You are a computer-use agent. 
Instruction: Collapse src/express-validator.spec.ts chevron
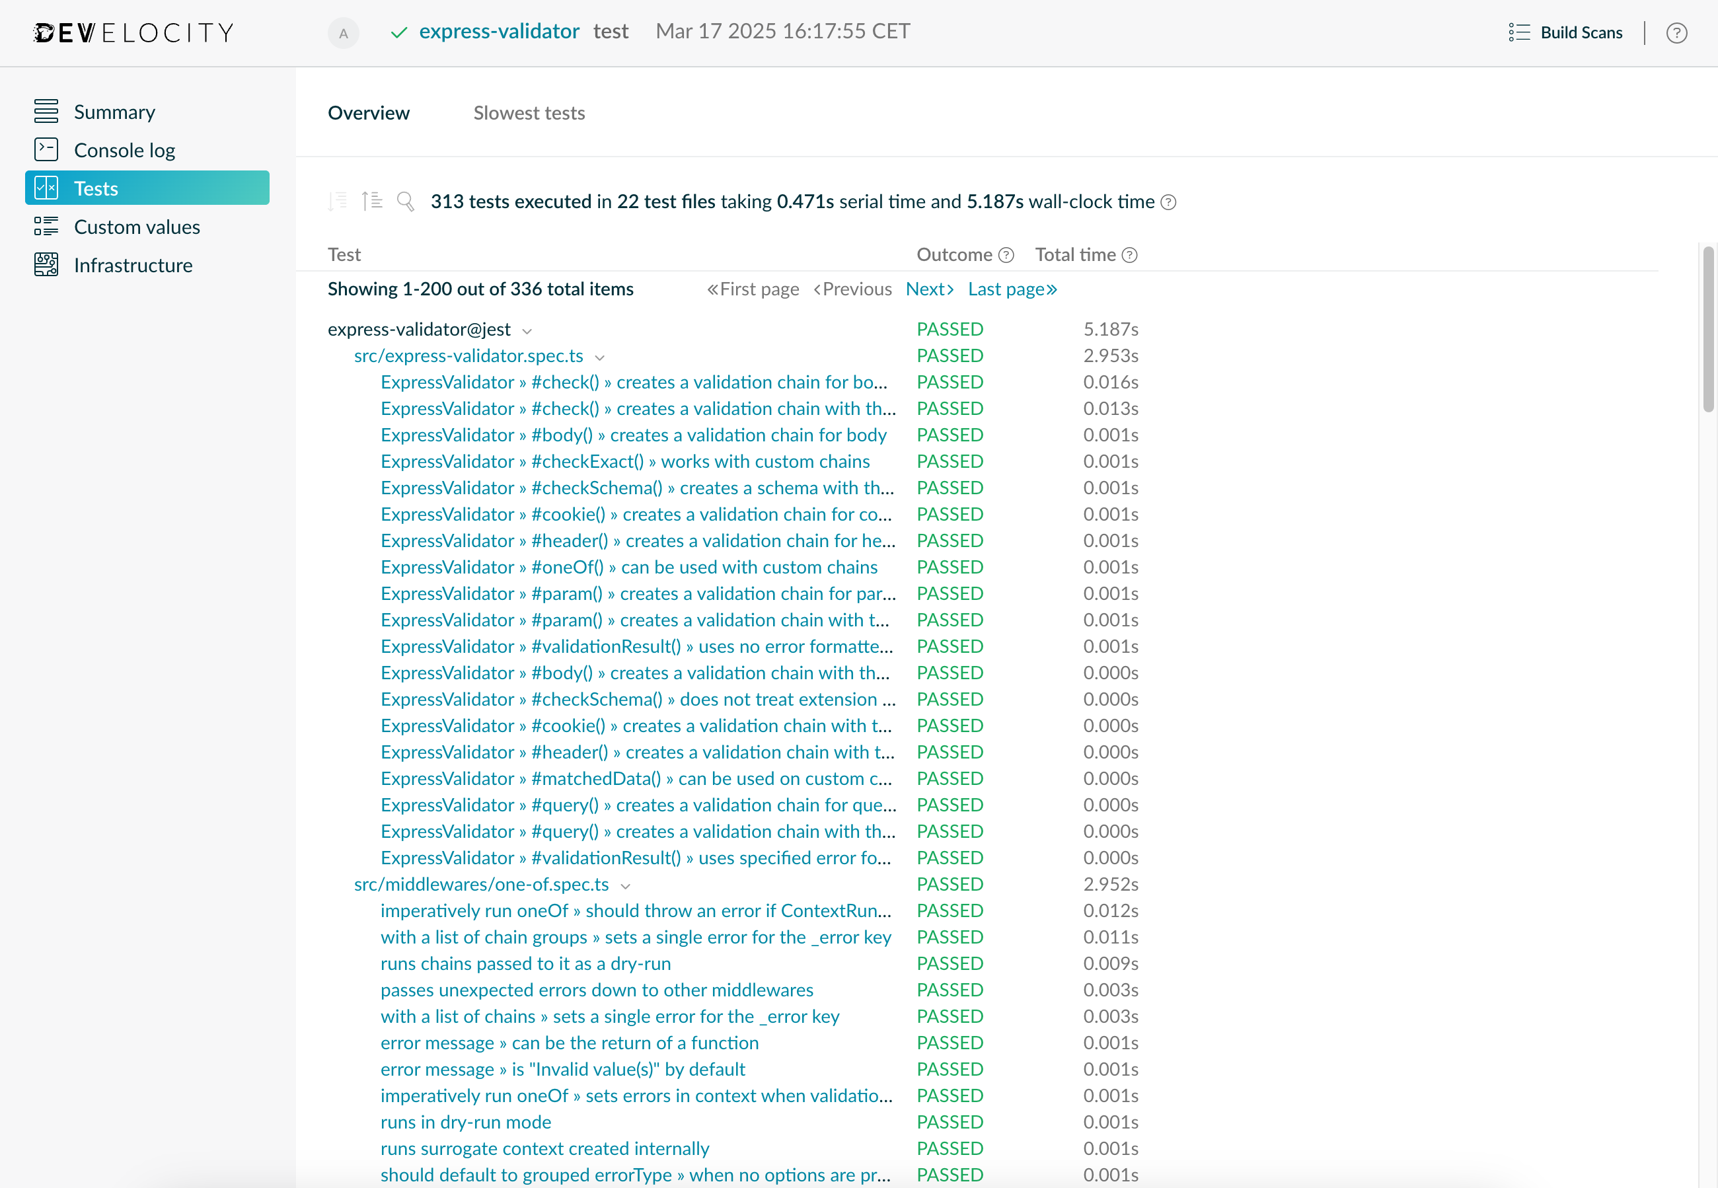(x=600, y=357)
